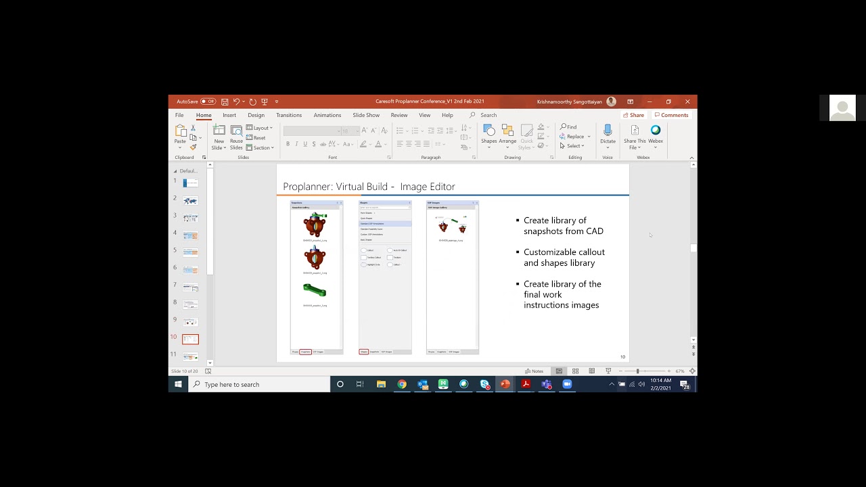
Task: Open the Design tab
Action: [256, 115]
